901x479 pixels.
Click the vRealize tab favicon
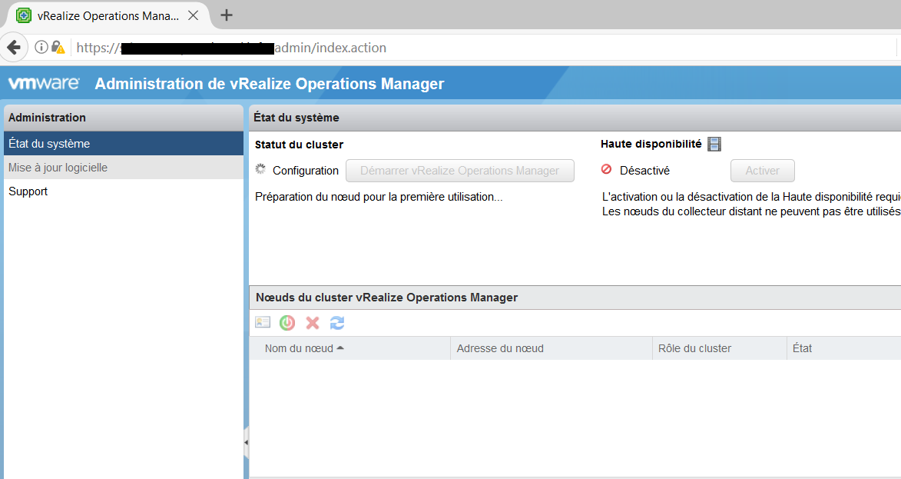(24, 15)
